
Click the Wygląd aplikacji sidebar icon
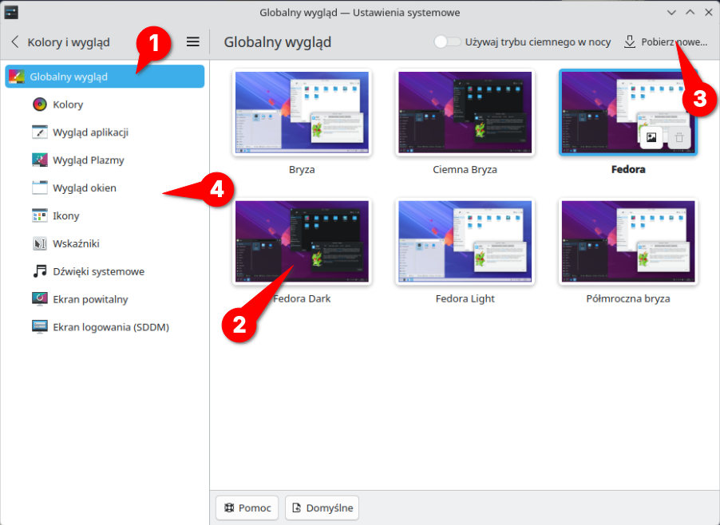(x=40, y=132)
